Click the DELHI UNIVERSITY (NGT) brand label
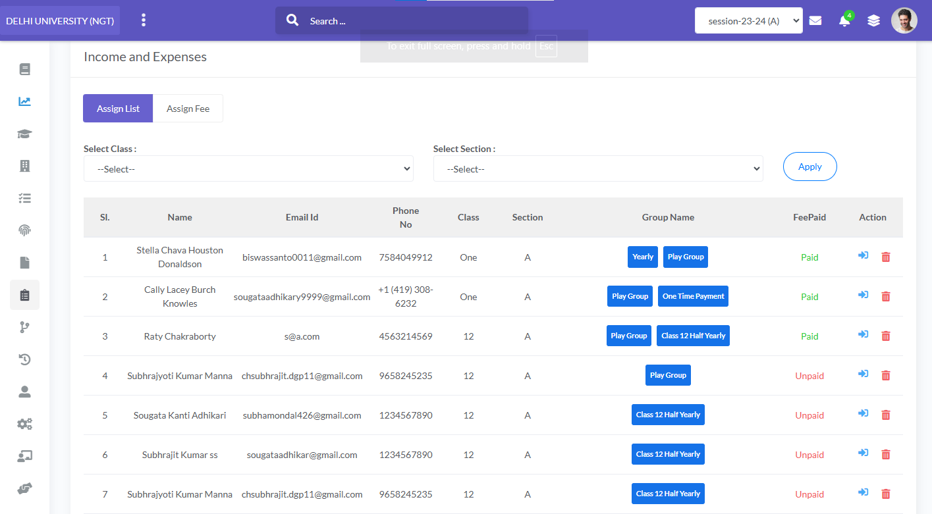This screenshot has width=932, height=514. point(60,21)
